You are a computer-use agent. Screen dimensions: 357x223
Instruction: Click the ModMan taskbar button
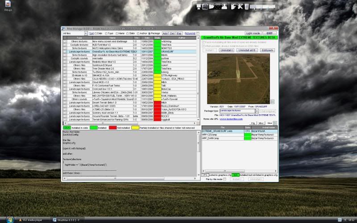click(x=67, y=220)
